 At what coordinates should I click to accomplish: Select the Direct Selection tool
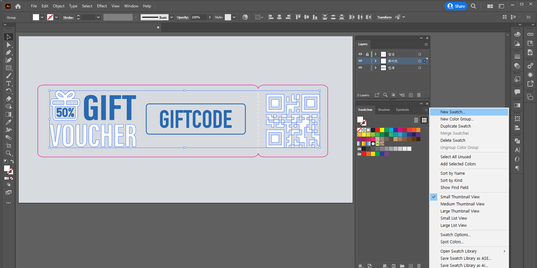click(9, 45)
